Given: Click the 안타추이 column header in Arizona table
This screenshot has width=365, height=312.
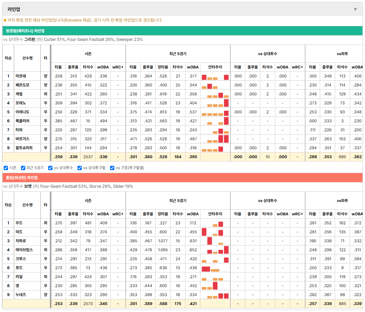Looking at the screenshot, I should [x=215, y=67].
